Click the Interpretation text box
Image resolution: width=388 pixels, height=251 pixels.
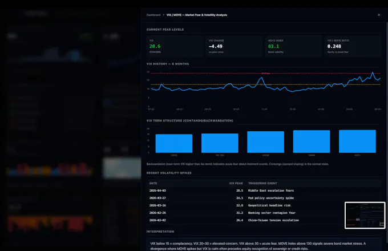(264, 245)
